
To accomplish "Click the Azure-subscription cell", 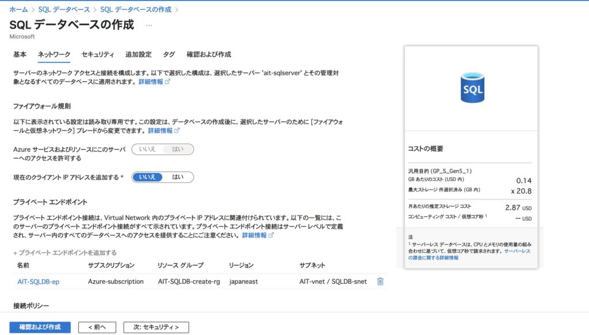I will [116, 282].
